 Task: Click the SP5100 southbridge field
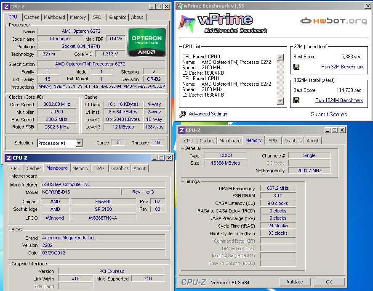point(103,209)
